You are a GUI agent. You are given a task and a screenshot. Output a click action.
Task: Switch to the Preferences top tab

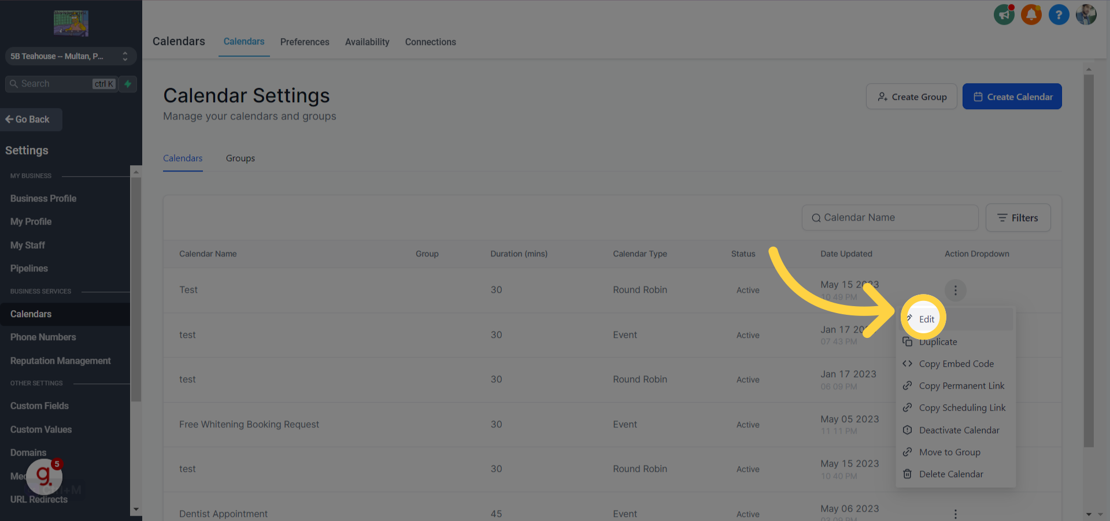click(305, 42)
